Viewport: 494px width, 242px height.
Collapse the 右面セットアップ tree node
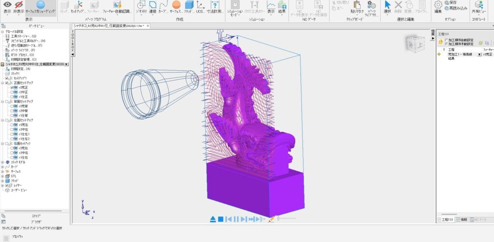[2, 144]
